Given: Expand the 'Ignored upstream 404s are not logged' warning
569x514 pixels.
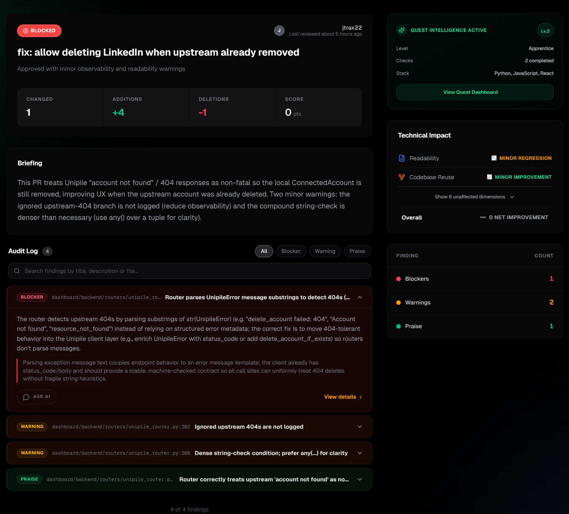Looking at the screenshot, I should 360,427.
